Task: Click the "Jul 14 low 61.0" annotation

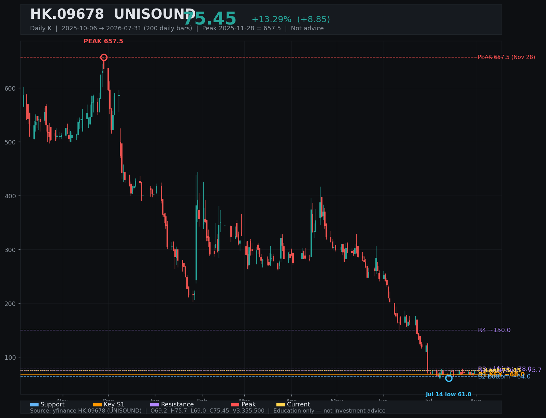Action: 448,394
